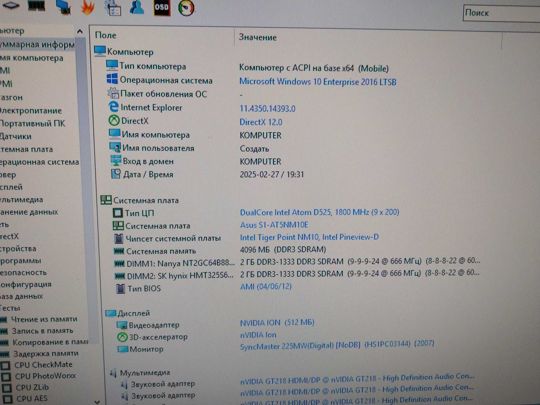
Task: Open the report checklist toolbar icon
Action: pyautogui.click(x=113, y=8)
